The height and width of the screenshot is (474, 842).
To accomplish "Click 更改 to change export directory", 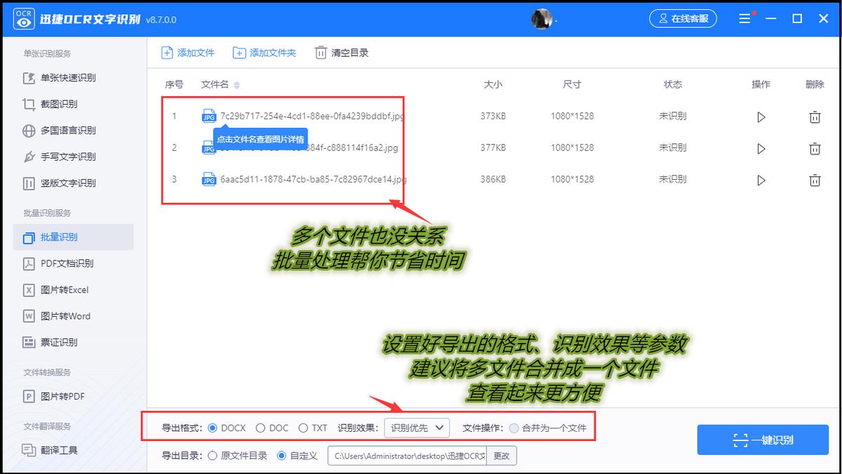I will click(501, 455).
